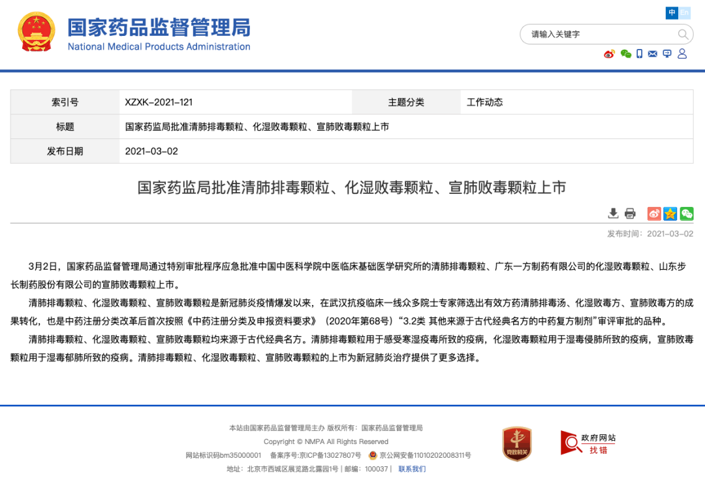This screenshot has height=480, width=705.
Task: Open the Weibo icon in header
Action: click(609, 54)
